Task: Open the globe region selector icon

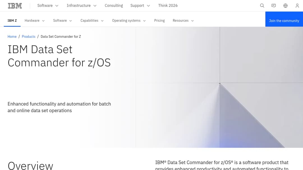Action: tap(285, 6)
